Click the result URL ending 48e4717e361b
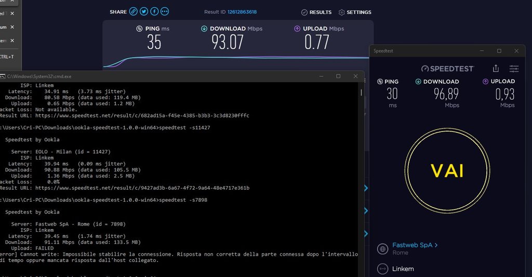 tap(142, 188)
